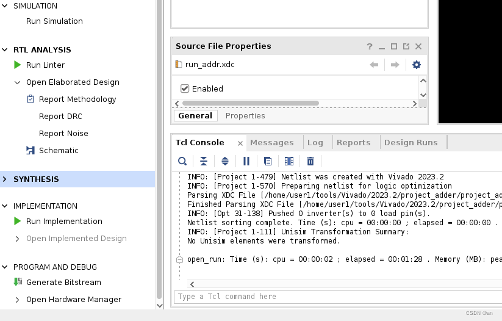Click the run_addr.xdc file icon
Viewport: 502px width, 321px height.
pyautogui.click(x=179, y=65)
